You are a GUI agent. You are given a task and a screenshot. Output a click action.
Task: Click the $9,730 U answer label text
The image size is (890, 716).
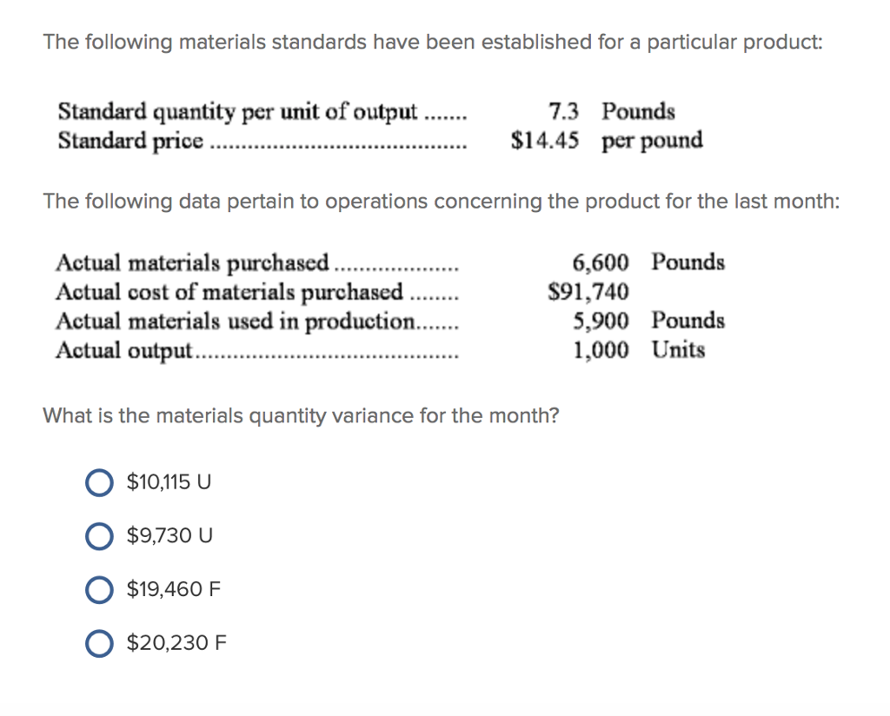coord(165,535)
